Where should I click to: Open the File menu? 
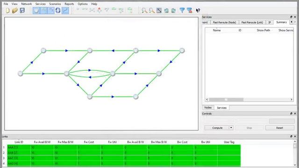(x=6, y=4)
